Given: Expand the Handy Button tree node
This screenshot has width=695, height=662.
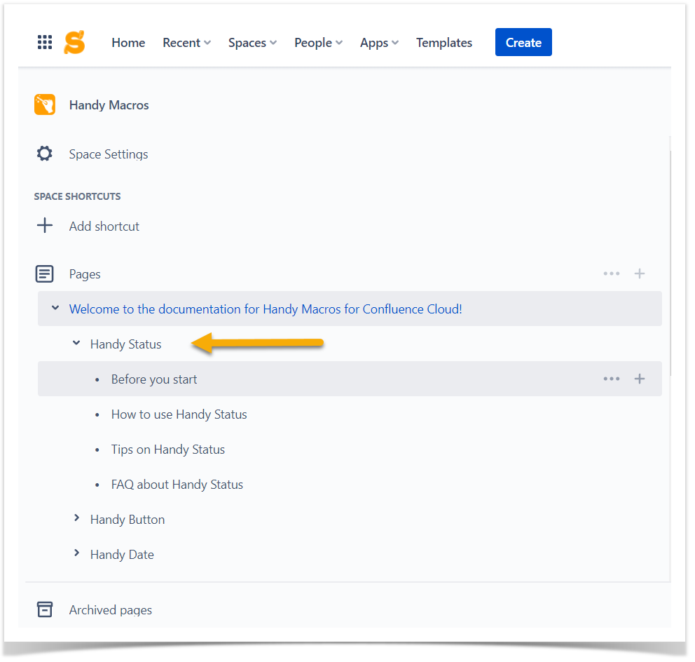Looking at the screenshot, I should tap(76, 518).
